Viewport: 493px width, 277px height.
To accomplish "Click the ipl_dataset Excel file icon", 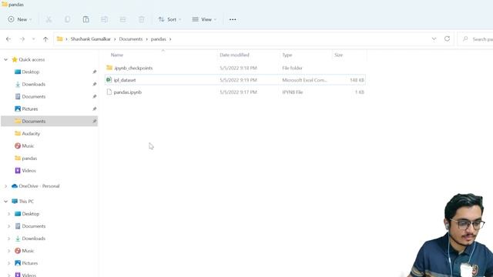I will [x=109, y=80].
